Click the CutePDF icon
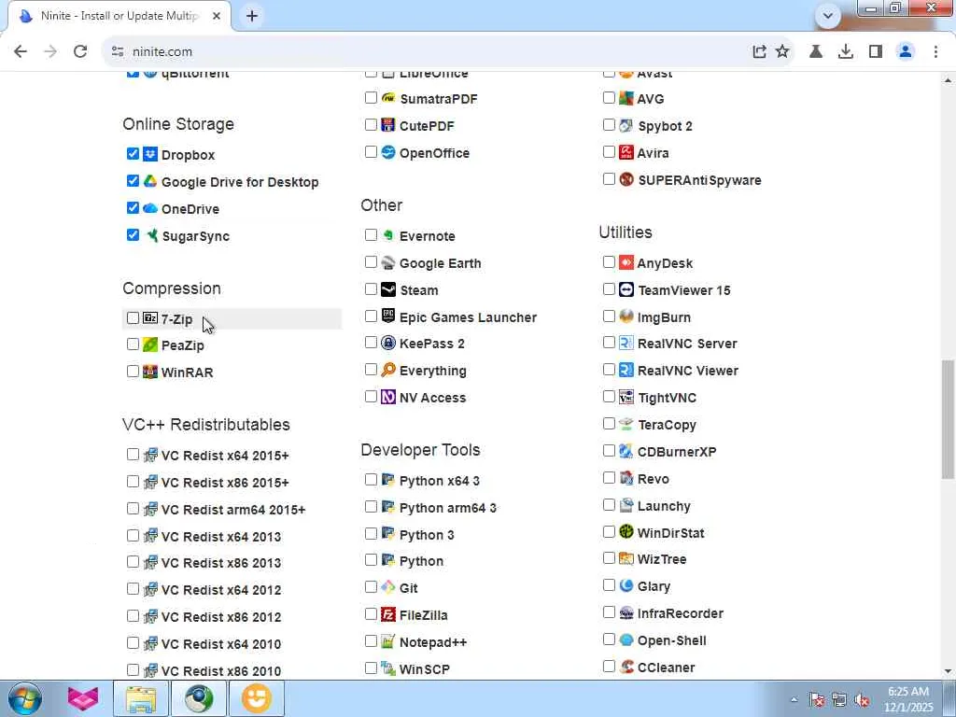Viewport: 956px width, 717px height. (388, 125)
